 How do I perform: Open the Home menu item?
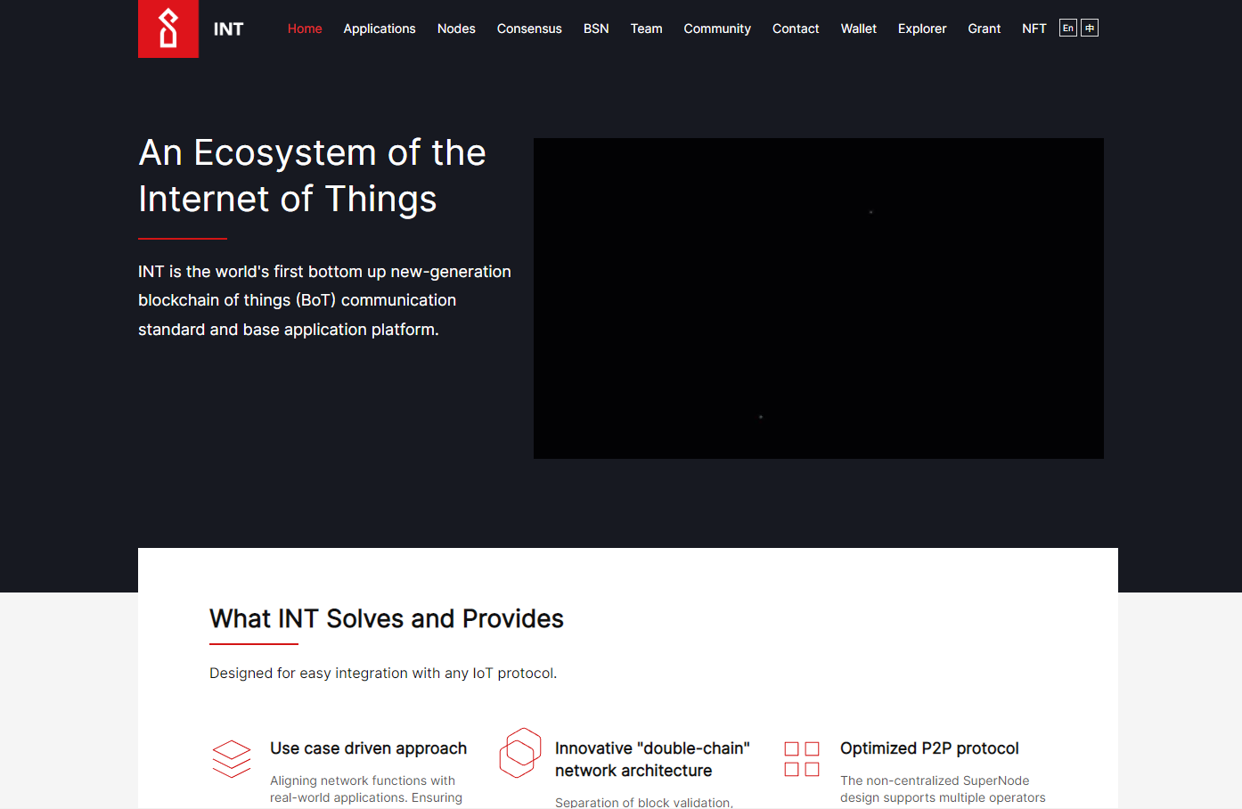tap(305, 29)
